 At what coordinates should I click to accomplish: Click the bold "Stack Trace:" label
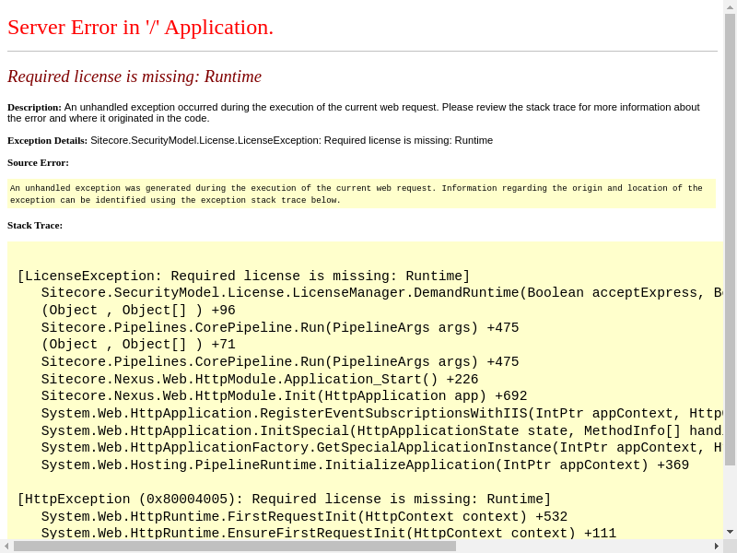point(35,225)
